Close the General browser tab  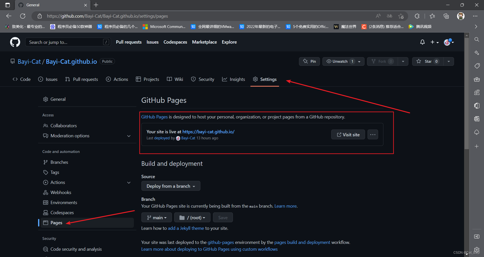coord(85,5)
